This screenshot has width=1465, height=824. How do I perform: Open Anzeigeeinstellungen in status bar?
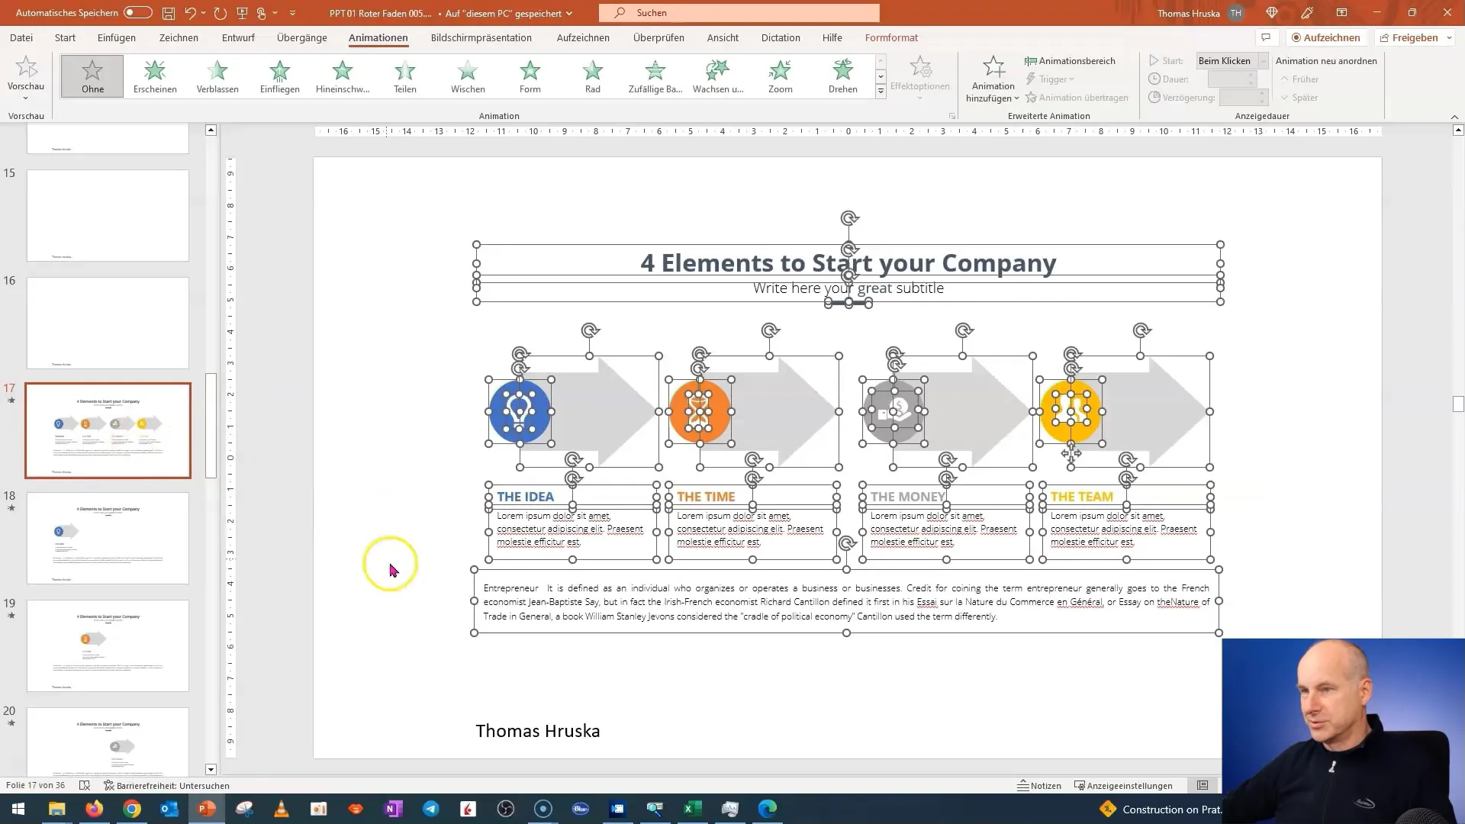1123,786
